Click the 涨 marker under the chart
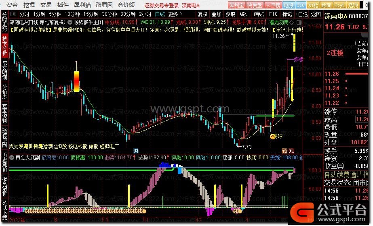 (x=291, y=151)
